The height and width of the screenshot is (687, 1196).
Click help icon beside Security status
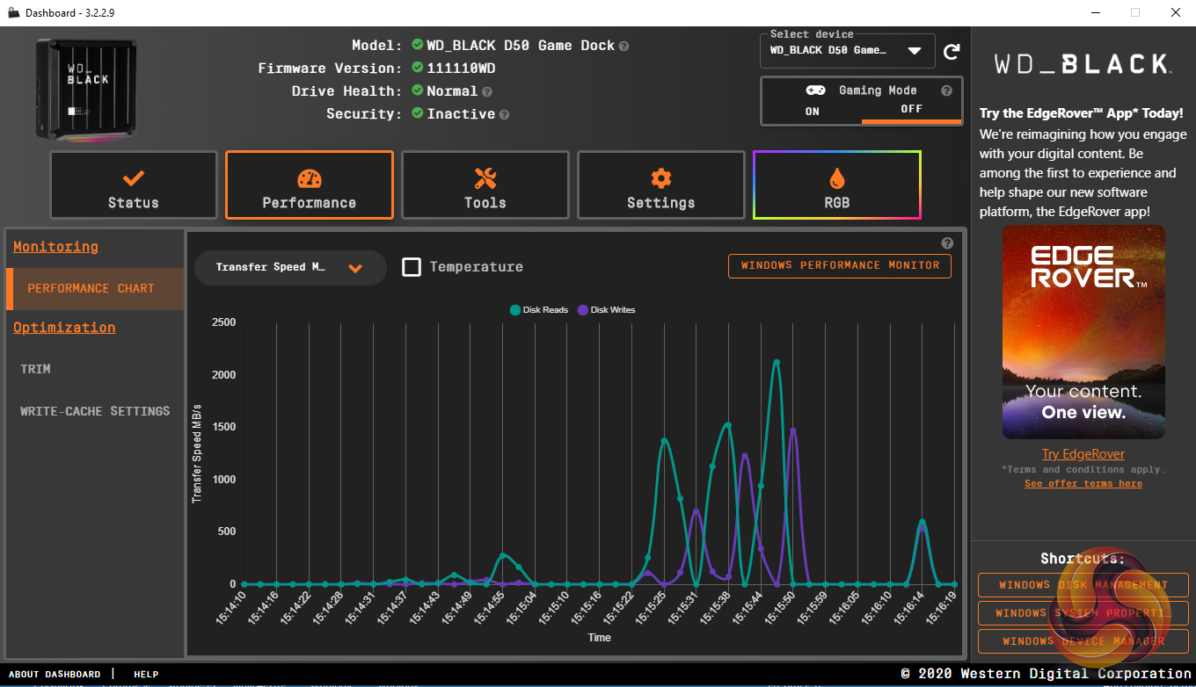click(x=504, y=114)
